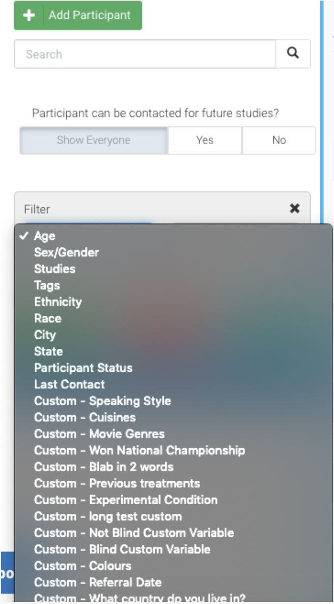The height and width of the screenshot is (604, 334).
Task: Click the magnifying glass search icon
Action: pyautogui.click(x=293, y=53)
